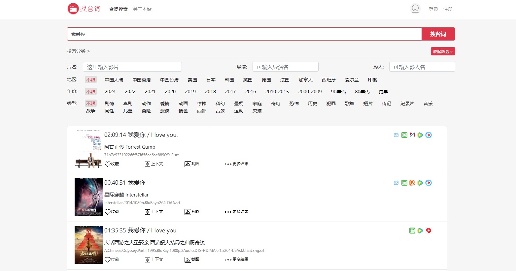The width and height of the screenshot is (516, 271).
Task: Expand 搜索分类 > breadcrumb
Action: point(78,51)
